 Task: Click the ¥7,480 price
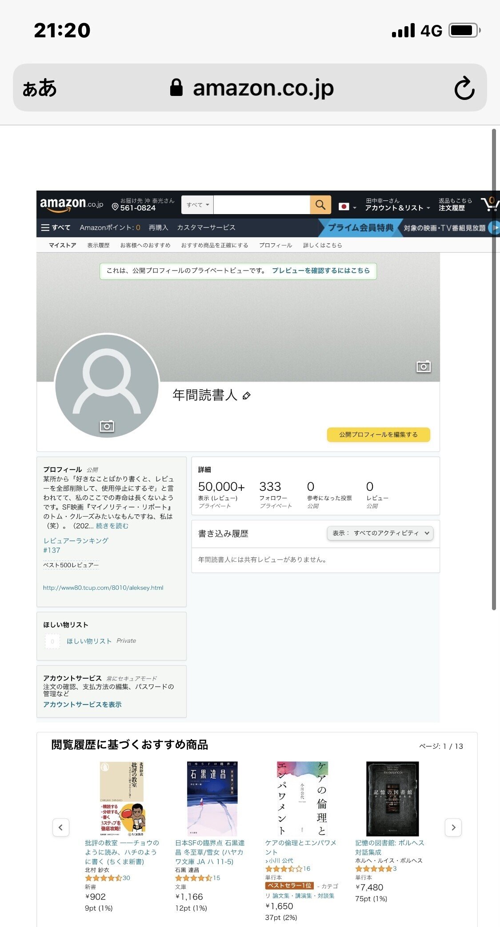pos(369,887)
